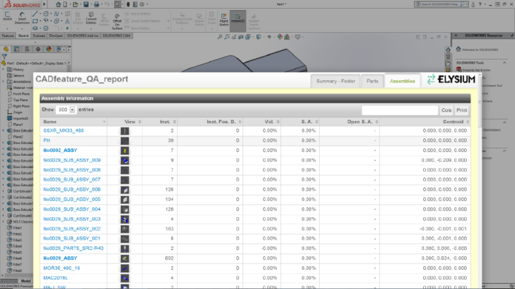This screenshot has width=515, height=289.
Task: Click the Save icon in top toolbar
Action: coord(86,4)
